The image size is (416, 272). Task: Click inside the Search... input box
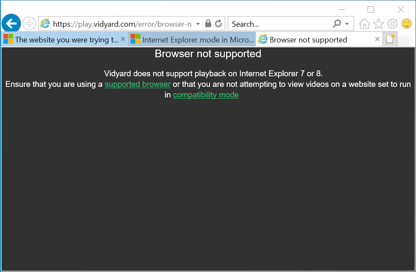pos(280,24)
